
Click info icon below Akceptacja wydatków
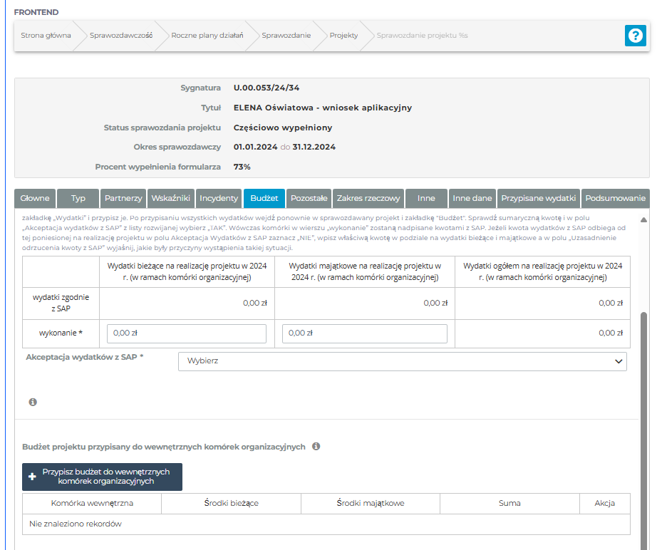click(x=33, y=403)
